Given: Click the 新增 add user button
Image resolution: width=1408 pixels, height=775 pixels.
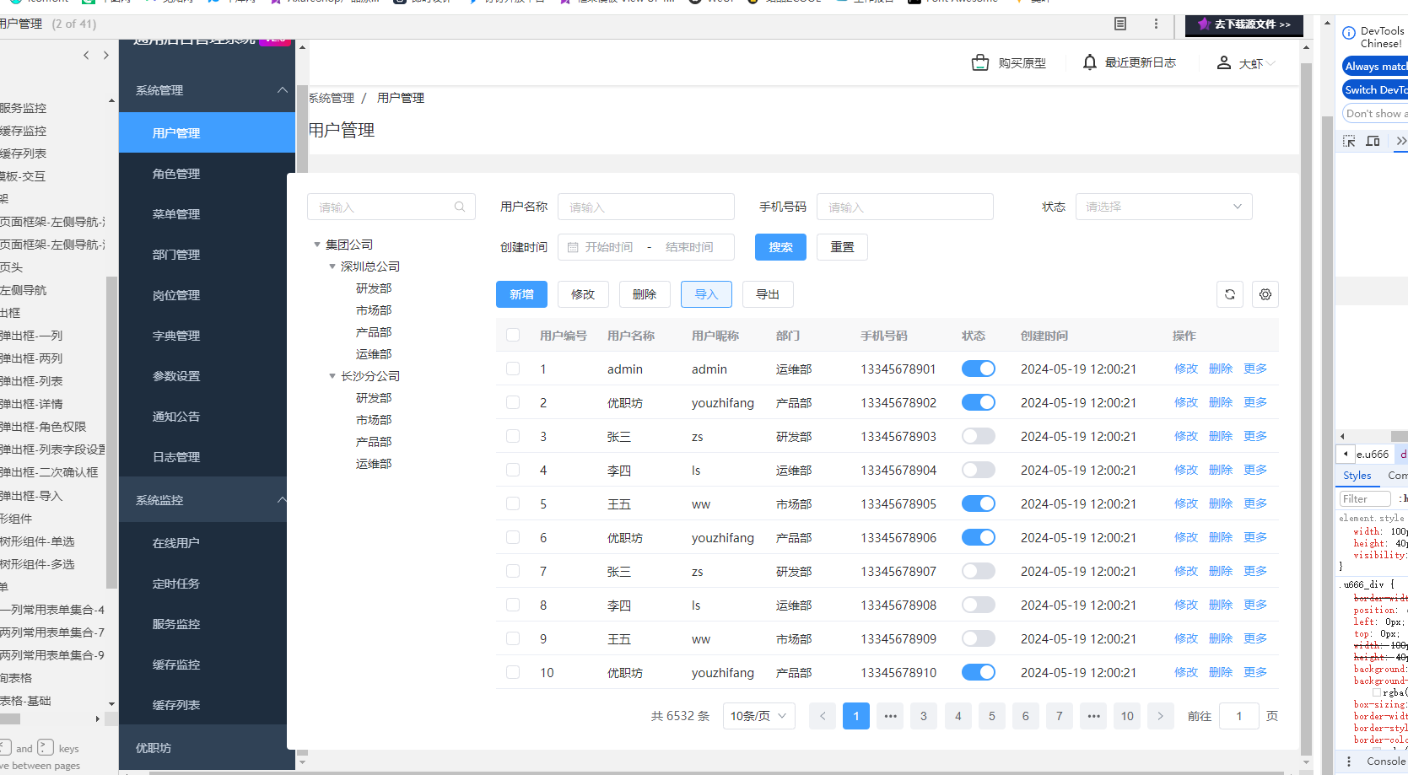Looking at the screenshot, I should coord(521,294).
